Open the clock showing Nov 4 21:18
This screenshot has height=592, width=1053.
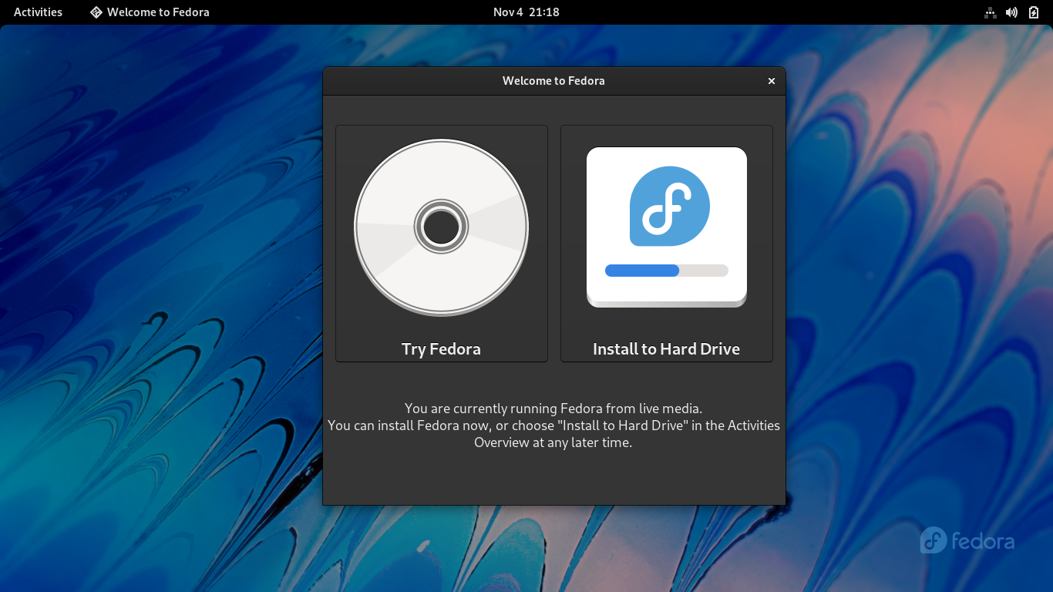[x=526, y=12]
